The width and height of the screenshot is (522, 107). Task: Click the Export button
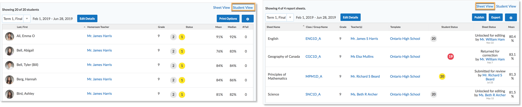tap(496, 17)
